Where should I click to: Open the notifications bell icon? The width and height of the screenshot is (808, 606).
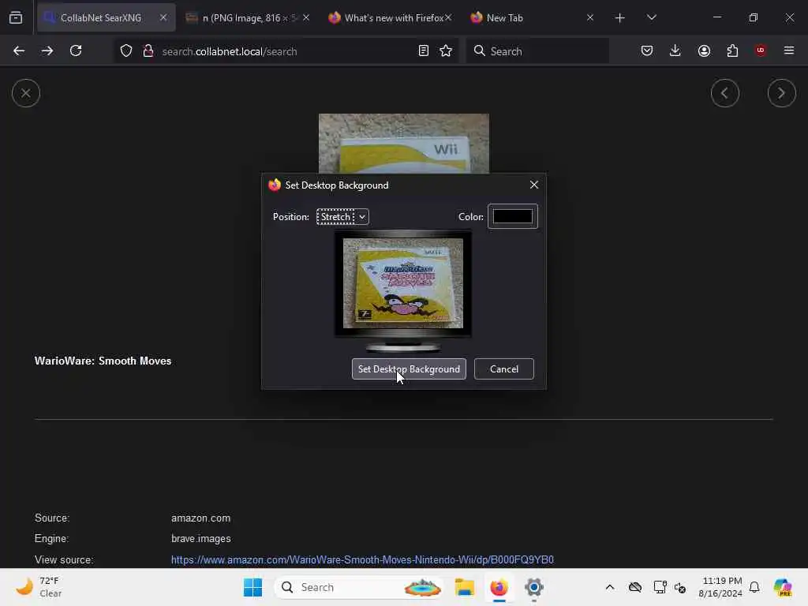[x=754, y=587]
